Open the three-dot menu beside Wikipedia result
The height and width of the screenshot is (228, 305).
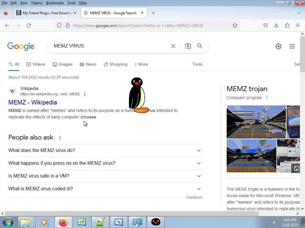pyautogui.click(x=85, y=94)
